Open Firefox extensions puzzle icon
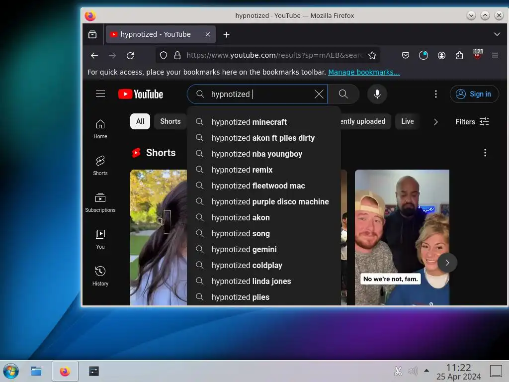This screenshot has width=509, height=382. [x=459, y=56]
